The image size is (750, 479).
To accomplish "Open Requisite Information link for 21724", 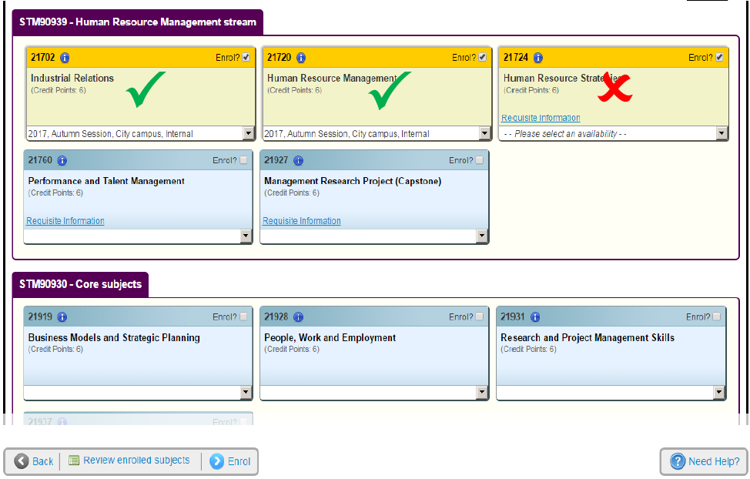I will pyautogui.click(x=541, y=118).
